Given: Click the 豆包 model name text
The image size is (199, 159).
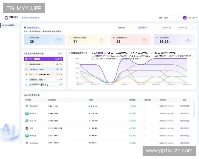Looking at the screenshot, I should click(31, 128).
